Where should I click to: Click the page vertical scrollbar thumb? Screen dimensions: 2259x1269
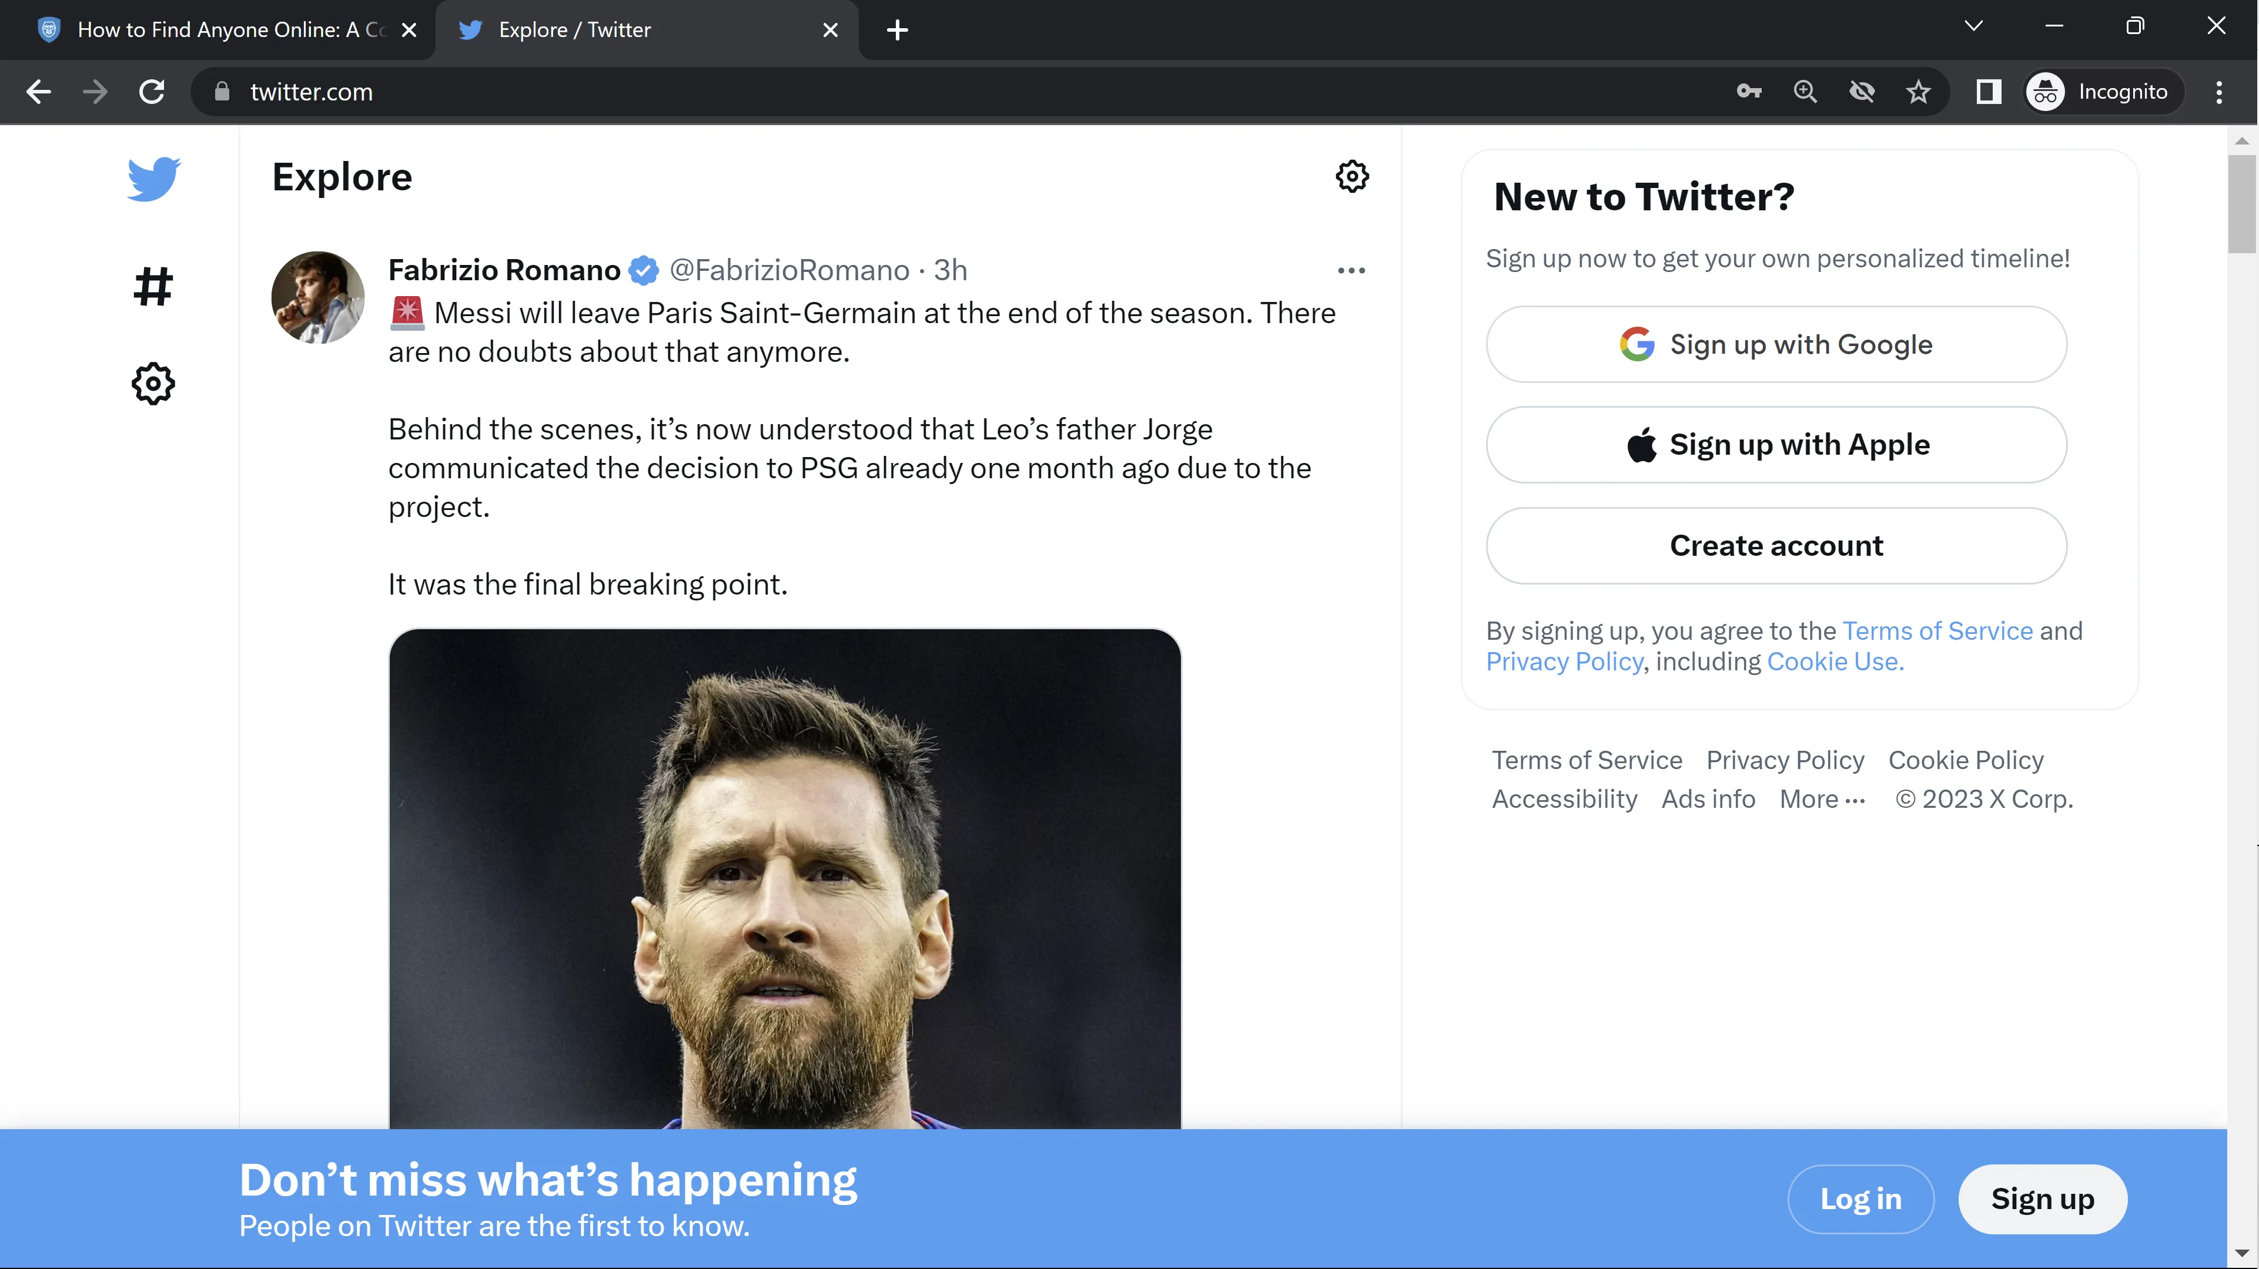click(2241, 203)
